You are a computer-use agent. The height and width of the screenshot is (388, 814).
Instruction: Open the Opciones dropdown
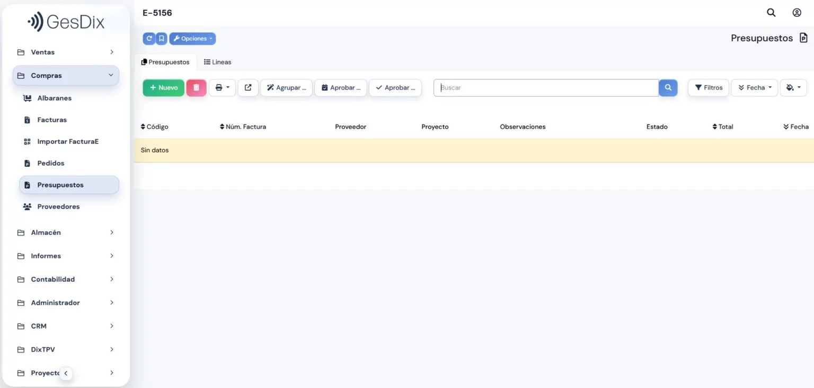pyautogui.click(x=192, y=39)
